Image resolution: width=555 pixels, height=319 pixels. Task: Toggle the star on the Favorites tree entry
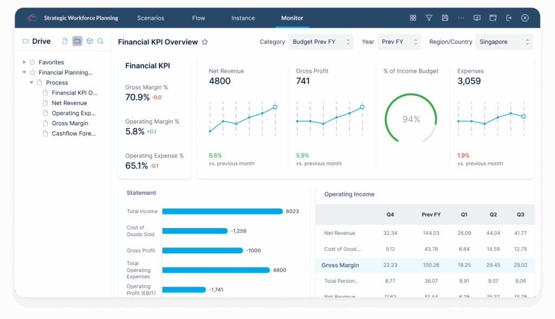click(31, 62)
